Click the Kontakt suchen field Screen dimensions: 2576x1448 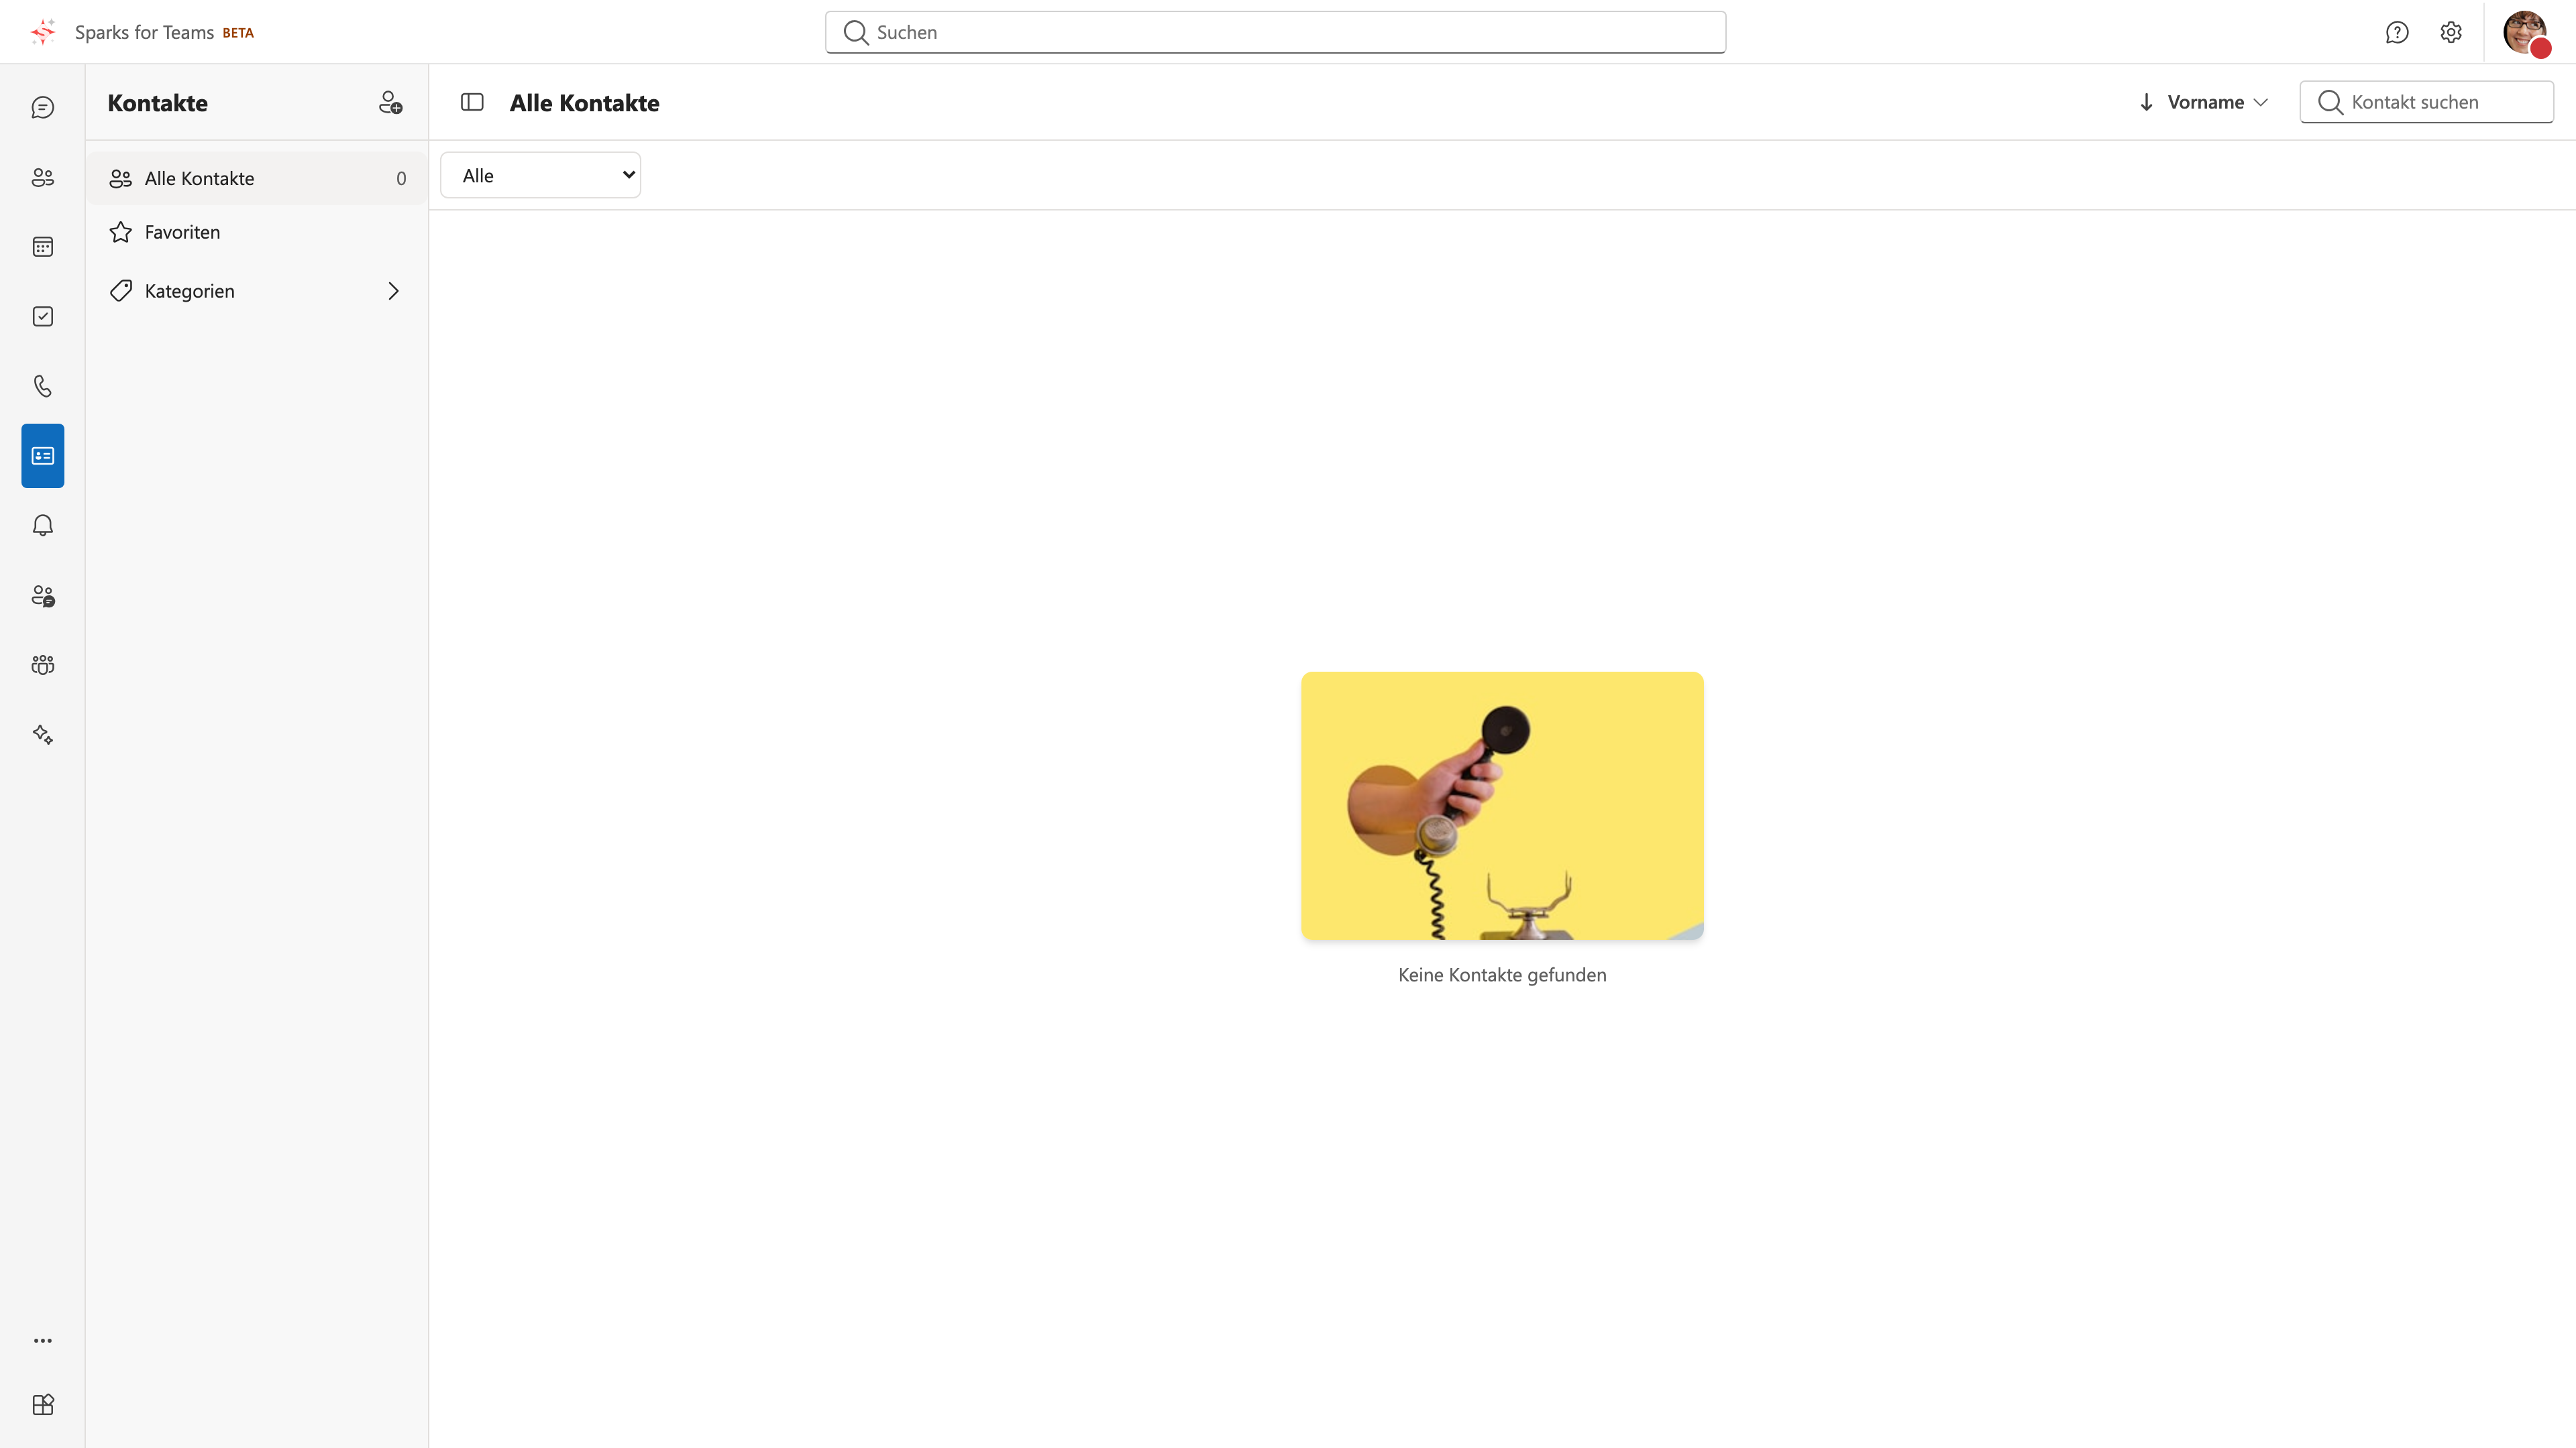point(2426,102)
